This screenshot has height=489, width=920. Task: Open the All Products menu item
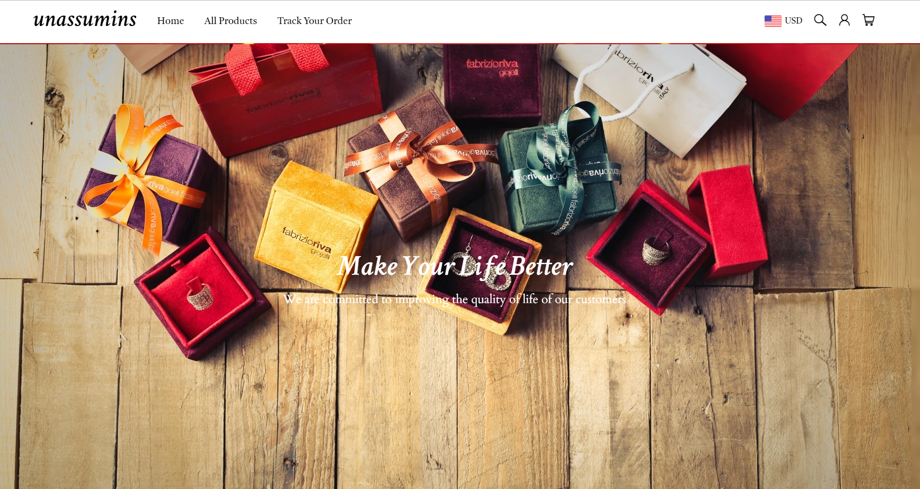(x=230, y=21)
